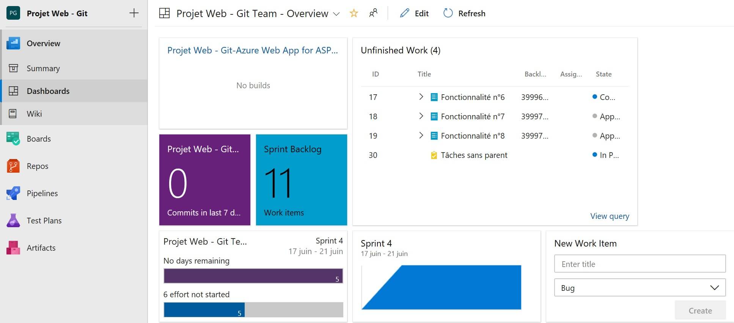Open the Pipelines section icon
Screen dimensions: 734x323
coord(13,193)
